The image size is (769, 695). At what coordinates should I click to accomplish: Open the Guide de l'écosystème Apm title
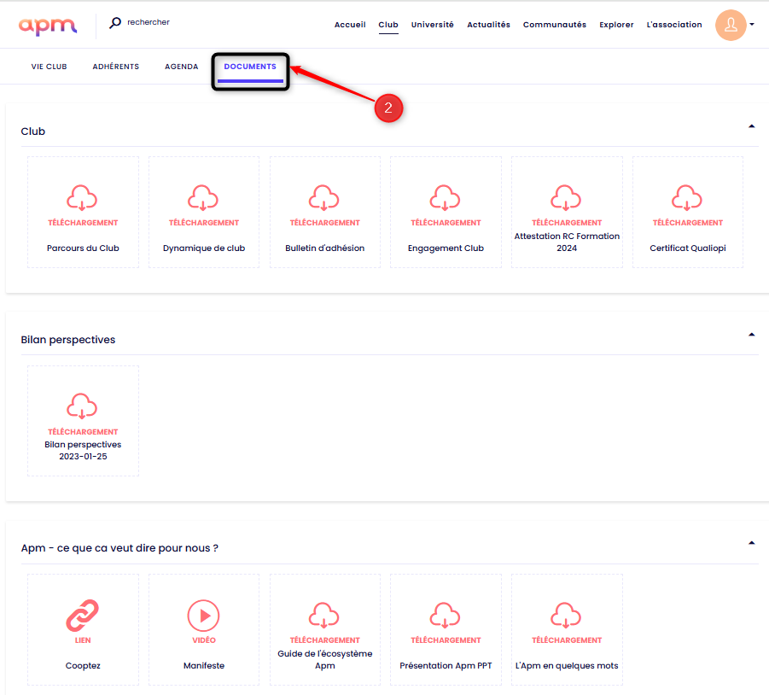[x=324, y=660]
